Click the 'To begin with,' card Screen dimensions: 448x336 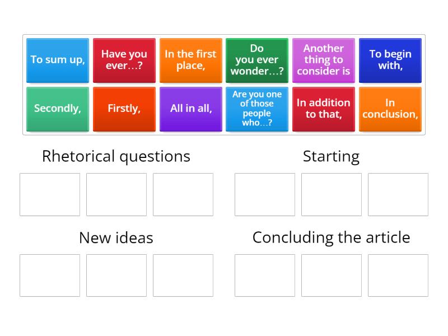390,60
